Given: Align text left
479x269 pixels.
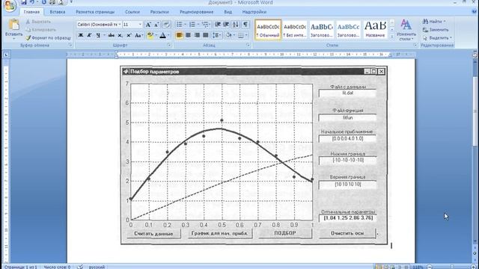Looking at the screenshot, I should 180,35.
